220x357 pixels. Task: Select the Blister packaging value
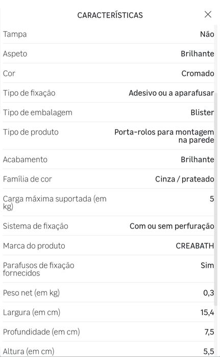pyautogui.click(x=202, y=113)
